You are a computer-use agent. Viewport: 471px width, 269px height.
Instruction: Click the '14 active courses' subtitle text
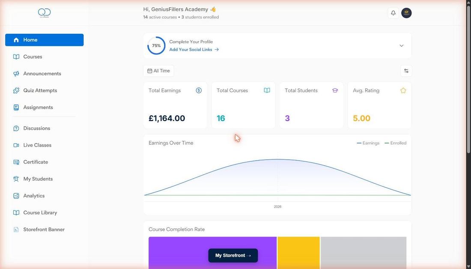(160, 17)
